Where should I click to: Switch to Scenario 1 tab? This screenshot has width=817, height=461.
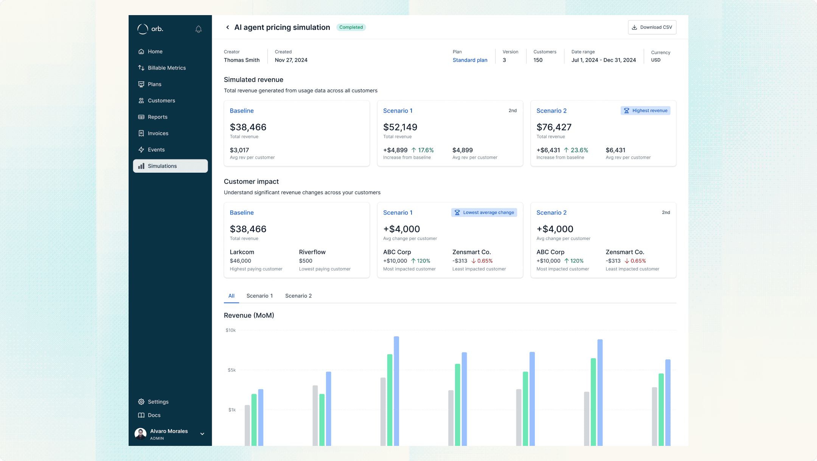(259, 296)
